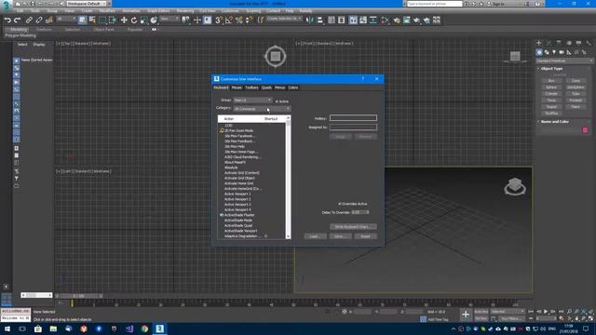This screenshot has width=596, height=335.
Task: Toggle the 3D Snaps button
Action: pyautogui.click(x=219, y=20)
